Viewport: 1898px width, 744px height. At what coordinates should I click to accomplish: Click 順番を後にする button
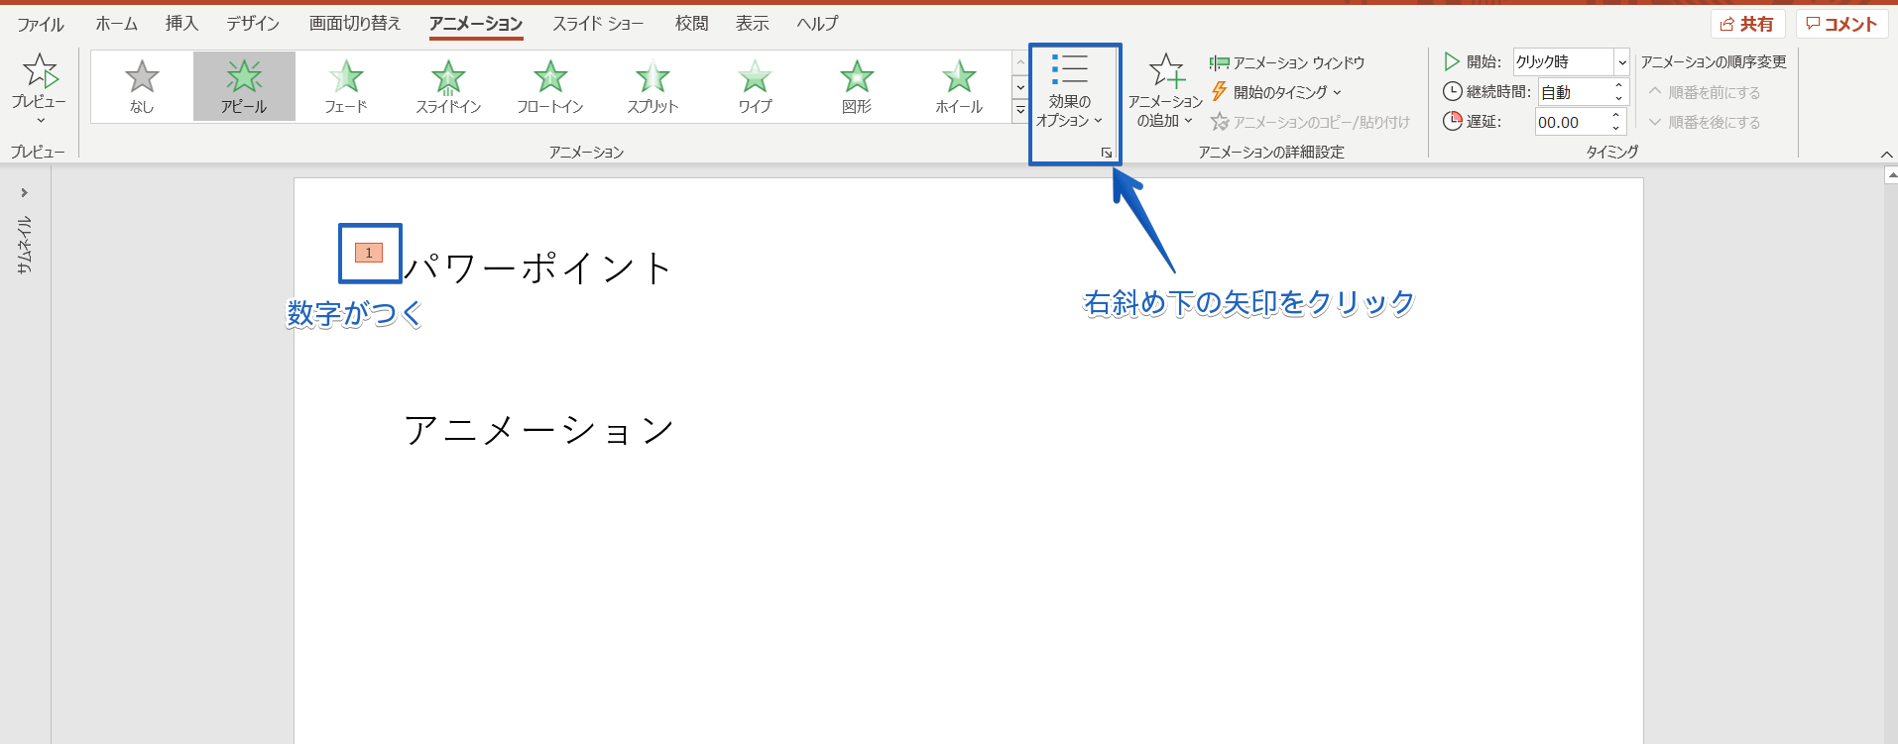1705,122
